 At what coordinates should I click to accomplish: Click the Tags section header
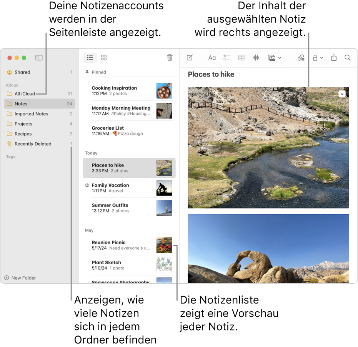pos(11,157)
